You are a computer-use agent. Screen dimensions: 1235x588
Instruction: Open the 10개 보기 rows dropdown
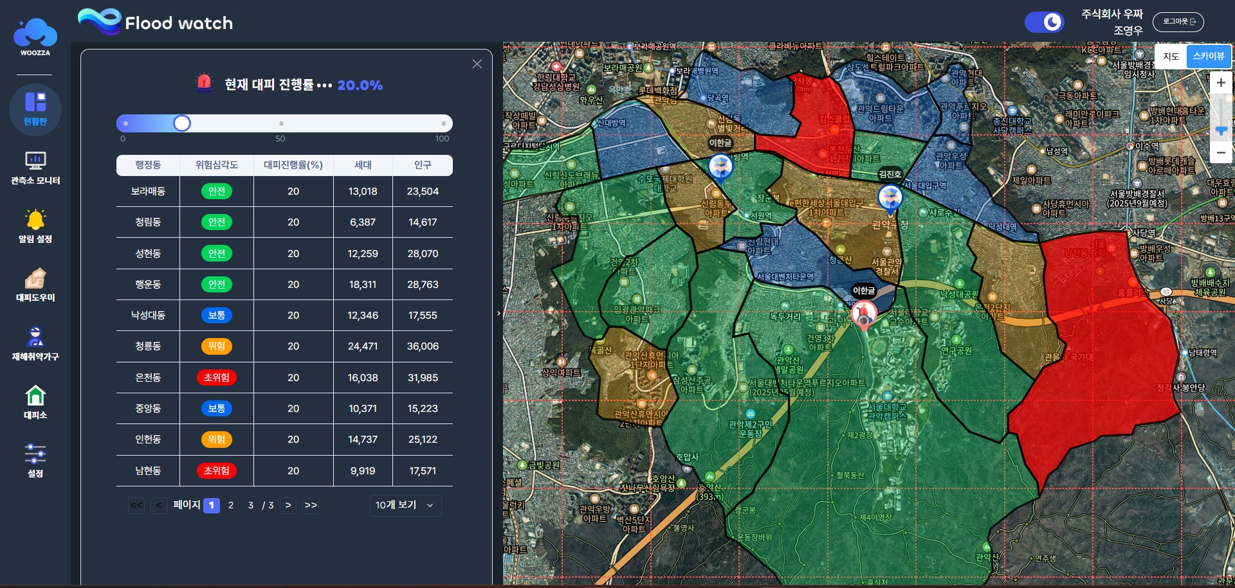[x=405, y=505]
